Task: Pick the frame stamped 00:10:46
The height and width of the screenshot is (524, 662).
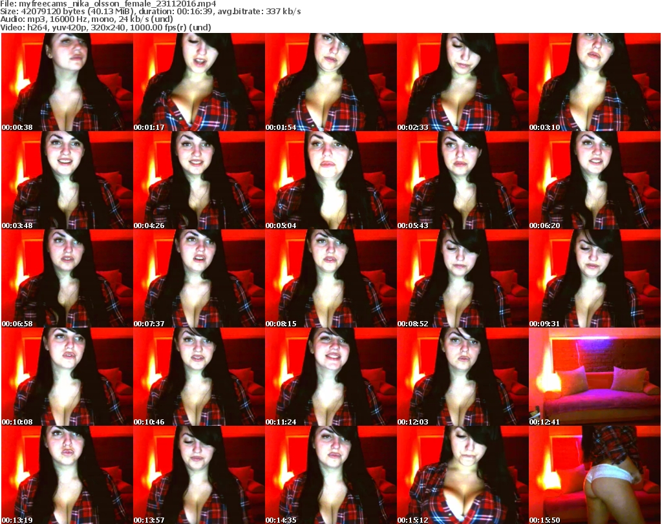Action: (199, 377)
